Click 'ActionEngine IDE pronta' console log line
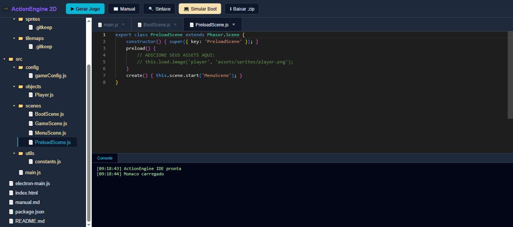 139,169
